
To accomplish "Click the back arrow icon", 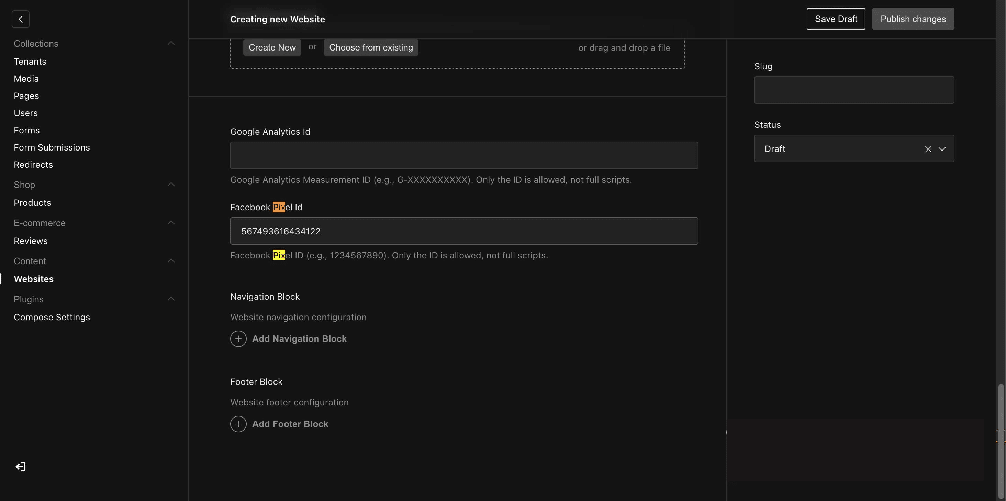I will pos(20,19).
